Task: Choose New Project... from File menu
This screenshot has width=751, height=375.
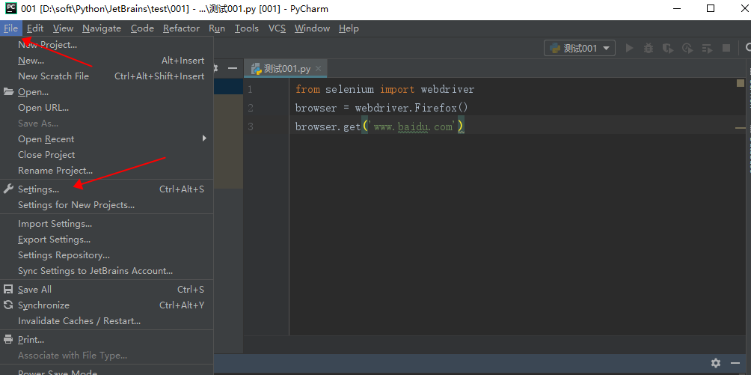Action: pos(106,45)
